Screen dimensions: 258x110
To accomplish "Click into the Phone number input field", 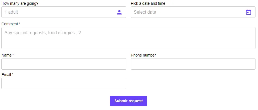I will tap(193, 64).
